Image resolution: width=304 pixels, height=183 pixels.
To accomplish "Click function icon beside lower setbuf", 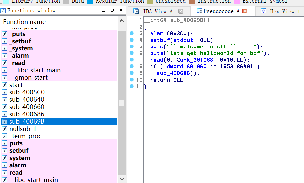I will click(5, 150).
